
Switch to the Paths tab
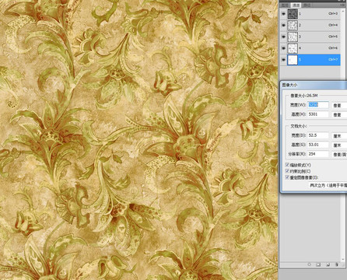307,5
